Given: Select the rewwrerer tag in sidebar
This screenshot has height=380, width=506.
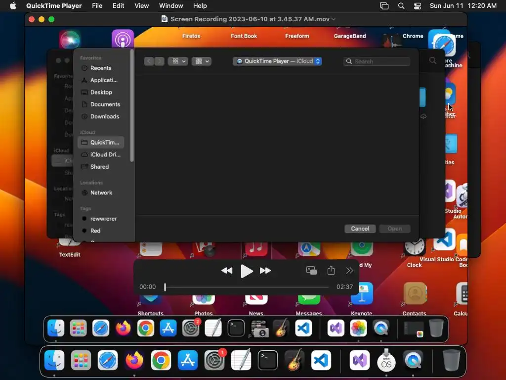Looking at the screenshot, I should 101,219.
